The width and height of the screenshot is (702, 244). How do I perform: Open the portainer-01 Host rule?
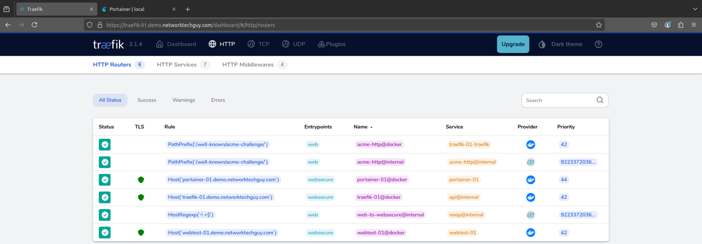tap(223, 180)
